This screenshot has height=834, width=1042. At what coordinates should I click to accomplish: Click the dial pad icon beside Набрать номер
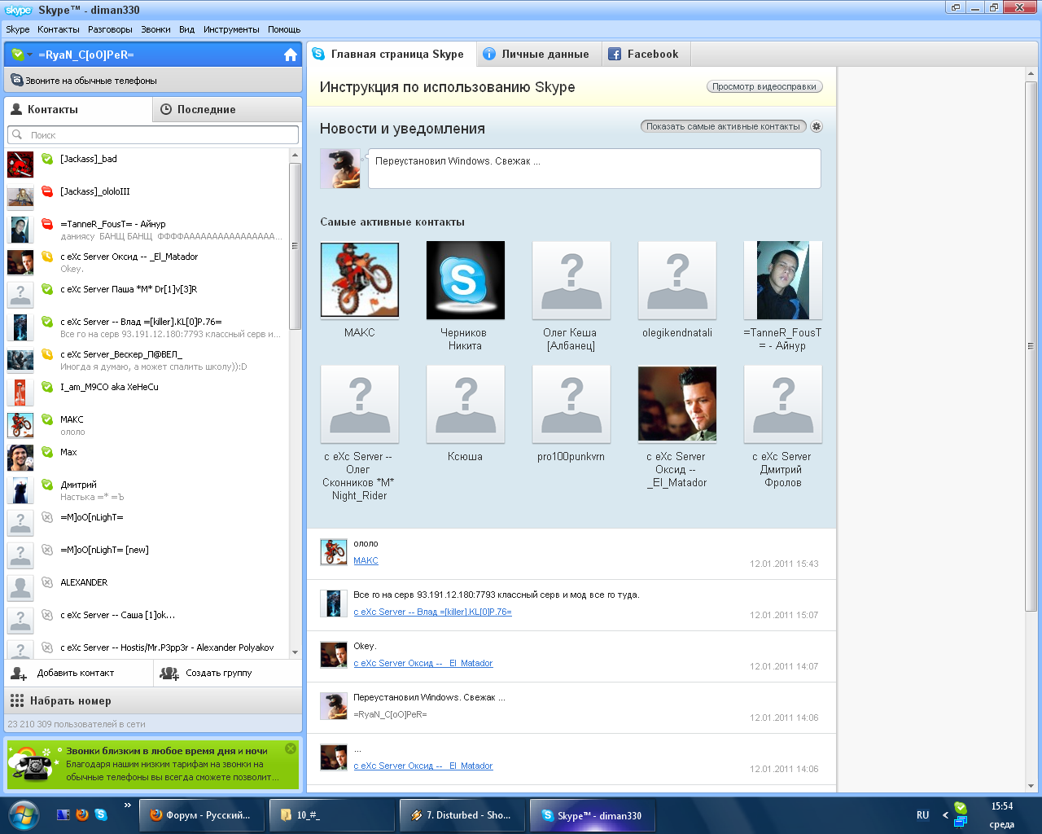click(x=17, y=700)
